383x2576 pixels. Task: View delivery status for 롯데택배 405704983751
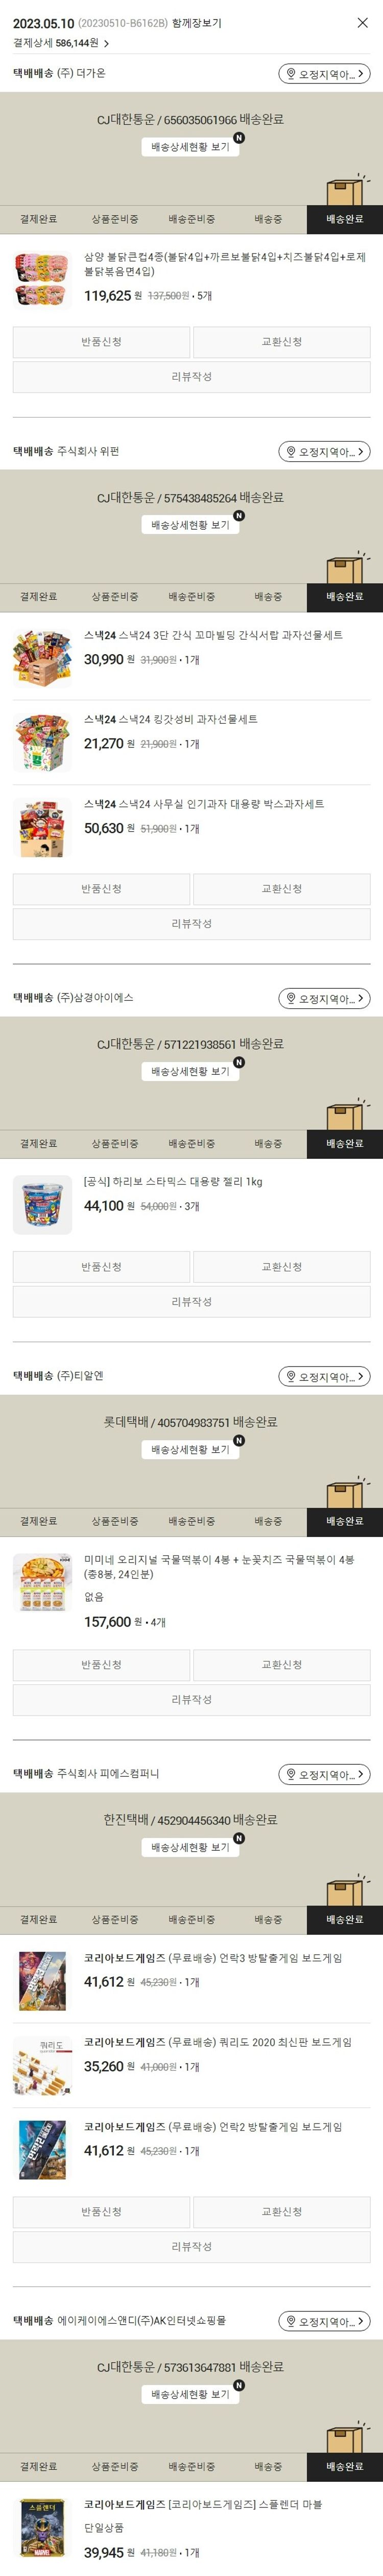pos(190,1449)
